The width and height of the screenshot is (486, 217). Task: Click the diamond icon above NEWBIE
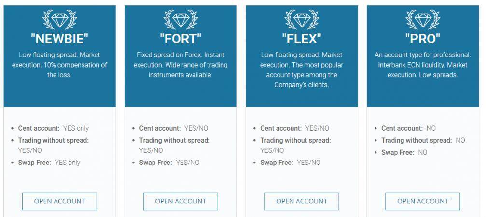(x=59, y=20)
